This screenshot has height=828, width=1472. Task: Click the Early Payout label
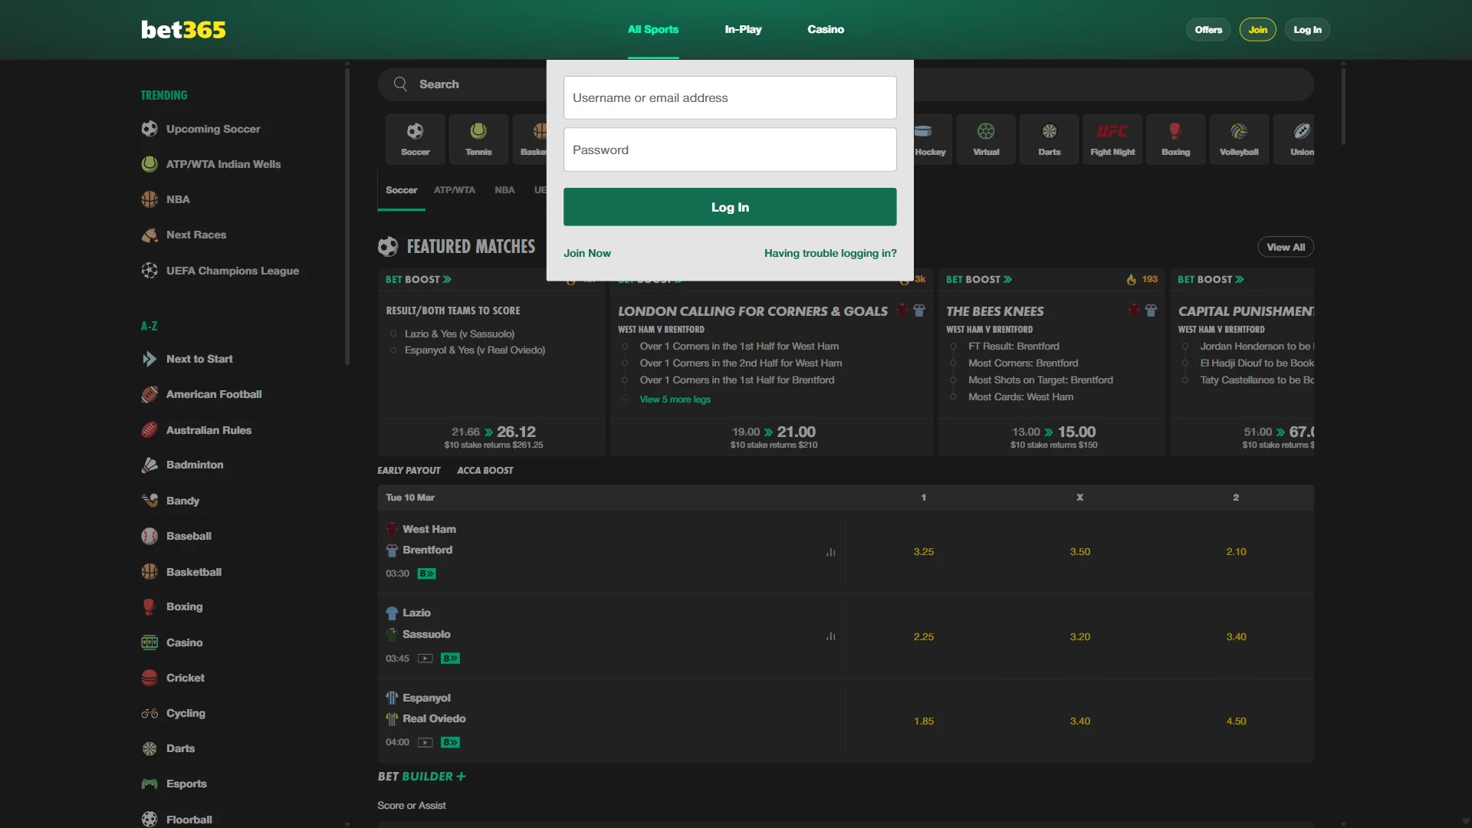click(409, 471)
